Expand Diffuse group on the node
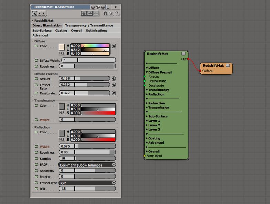 pos(147,68)
